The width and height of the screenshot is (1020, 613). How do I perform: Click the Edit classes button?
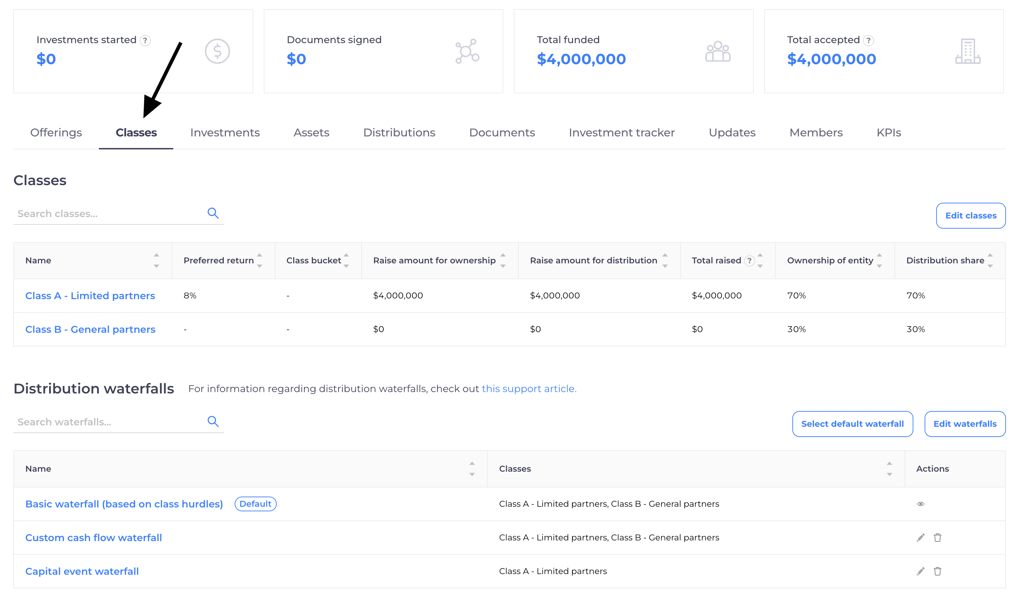[971, 216]
